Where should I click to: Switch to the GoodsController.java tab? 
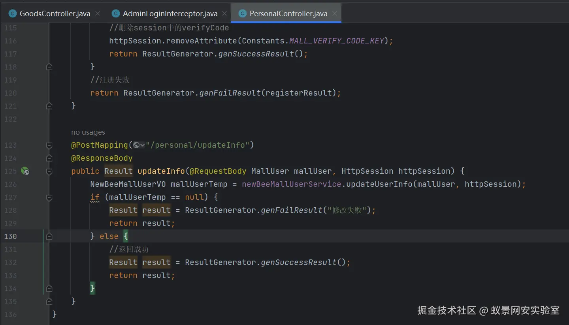coord(55,13)
